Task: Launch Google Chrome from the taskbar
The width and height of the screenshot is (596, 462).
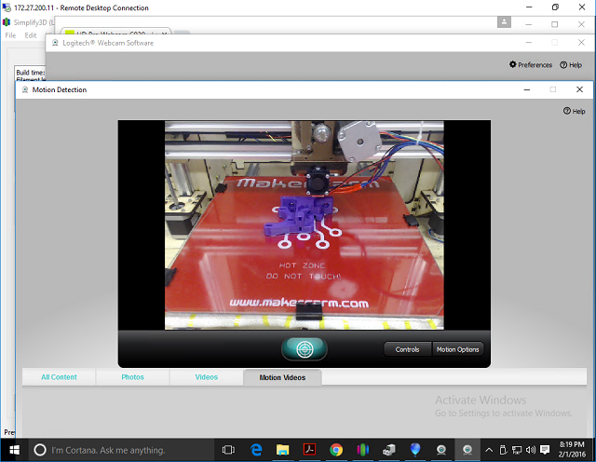Action: [336, 450]
